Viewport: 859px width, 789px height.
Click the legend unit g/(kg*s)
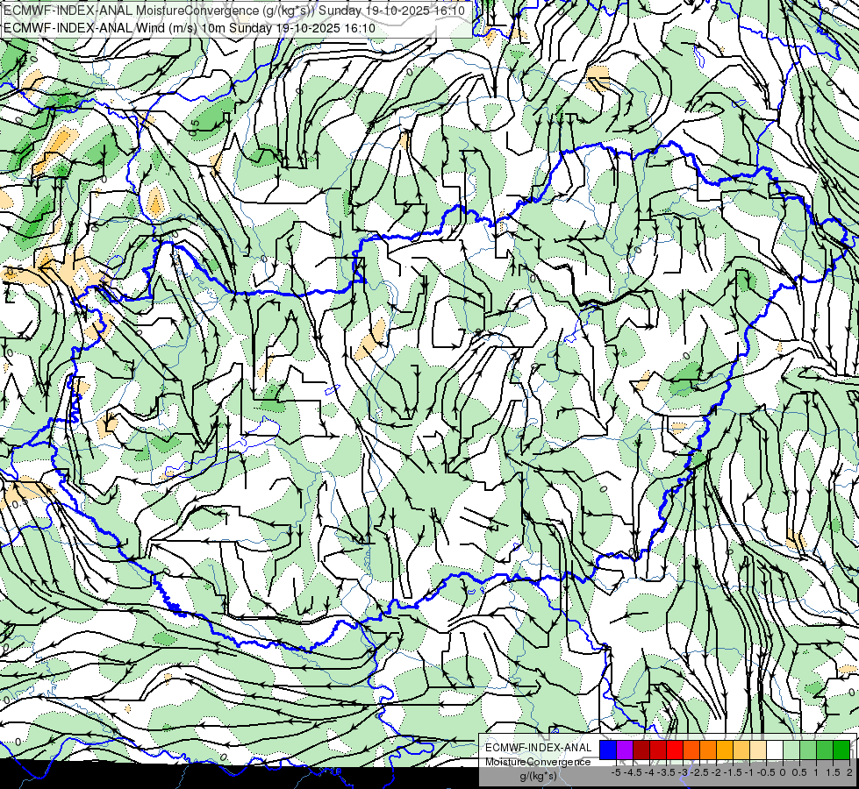pyautogui.click(x=538, y=776)
